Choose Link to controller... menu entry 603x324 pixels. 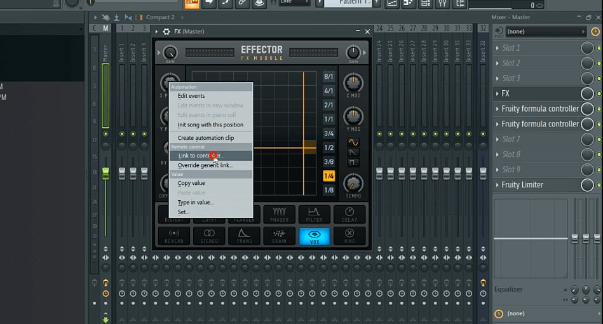click(x=211, y=156)
